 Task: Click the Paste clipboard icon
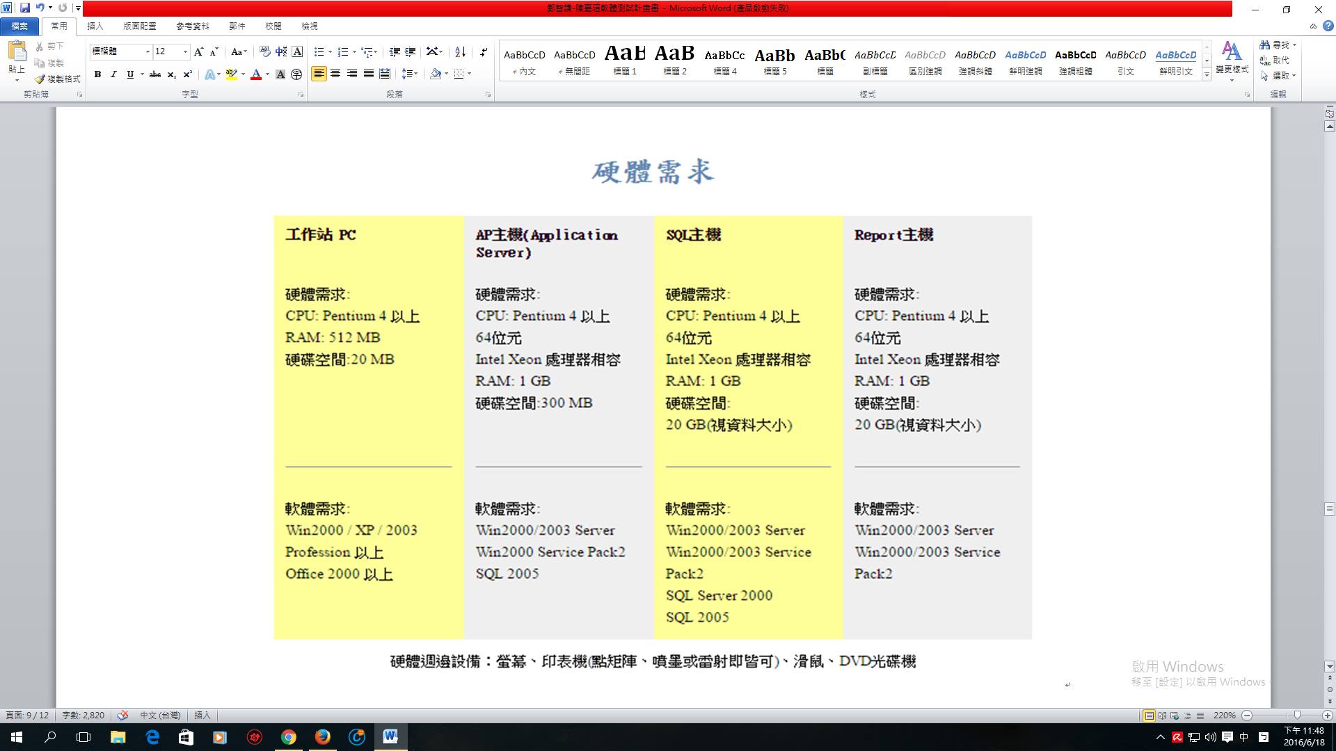[17, 51]
